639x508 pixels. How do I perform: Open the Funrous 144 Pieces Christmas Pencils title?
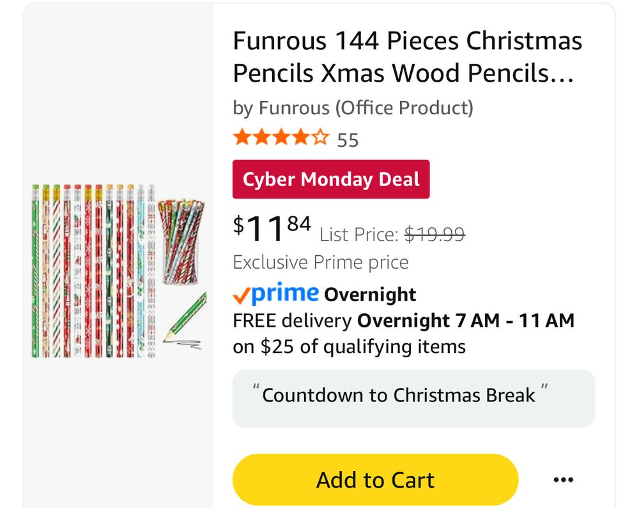(x=407, y=57)
